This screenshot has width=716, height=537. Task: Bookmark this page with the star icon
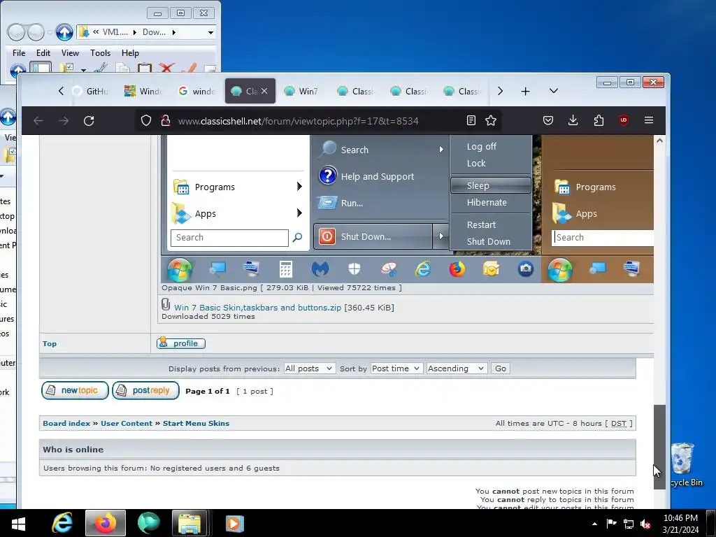point(490,120)
